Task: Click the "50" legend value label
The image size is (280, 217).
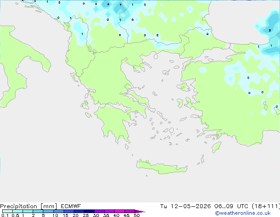Action: pos(136,215)
